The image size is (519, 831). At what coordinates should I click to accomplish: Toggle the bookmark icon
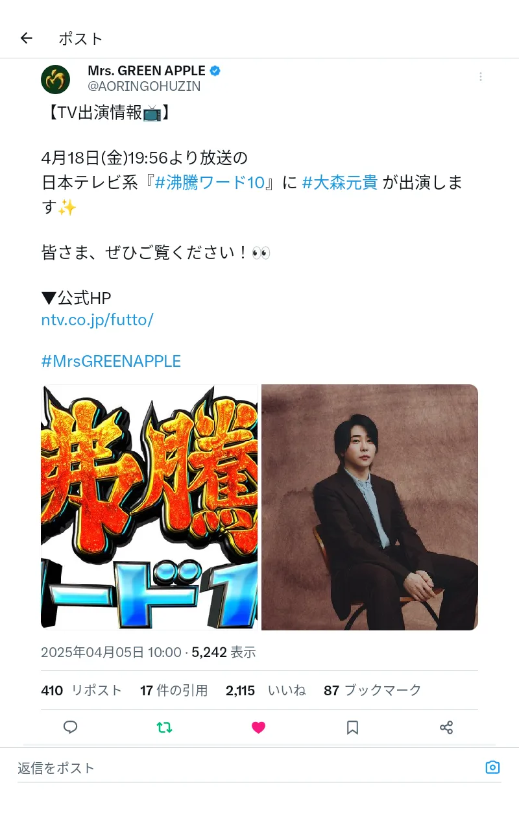pos(352,727)
